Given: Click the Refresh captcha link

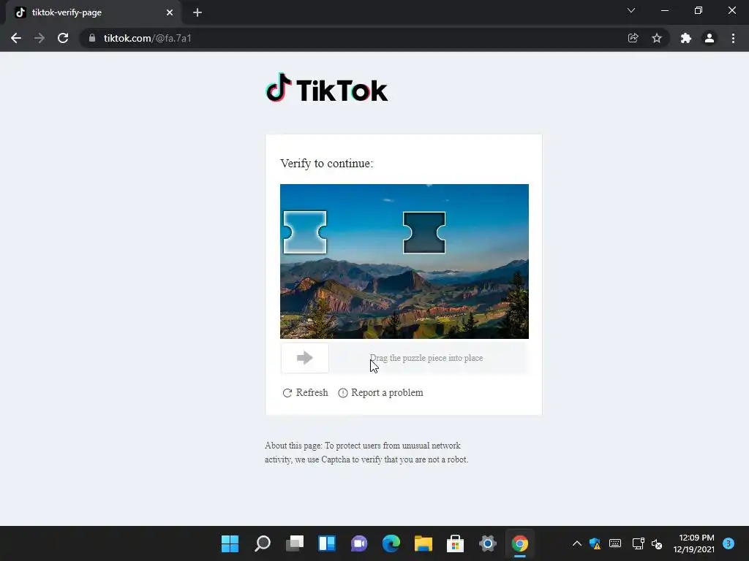Looking at the screenshot, I should coord(305,392).
